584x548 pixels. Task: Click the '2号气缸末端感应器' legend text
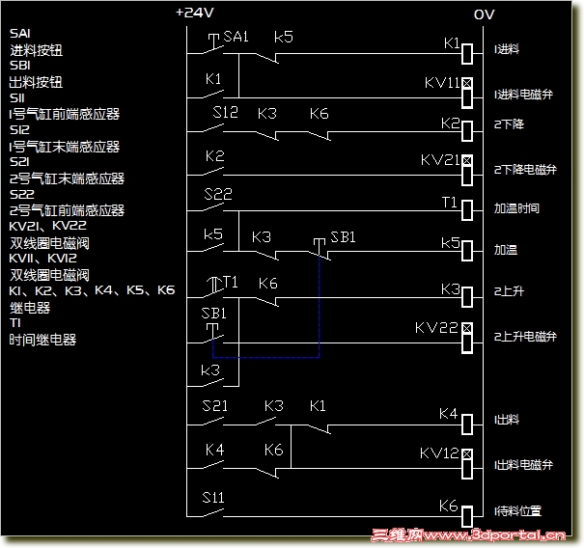pos(67,178)
